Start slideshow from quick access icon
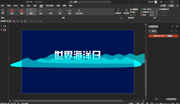 25,21
